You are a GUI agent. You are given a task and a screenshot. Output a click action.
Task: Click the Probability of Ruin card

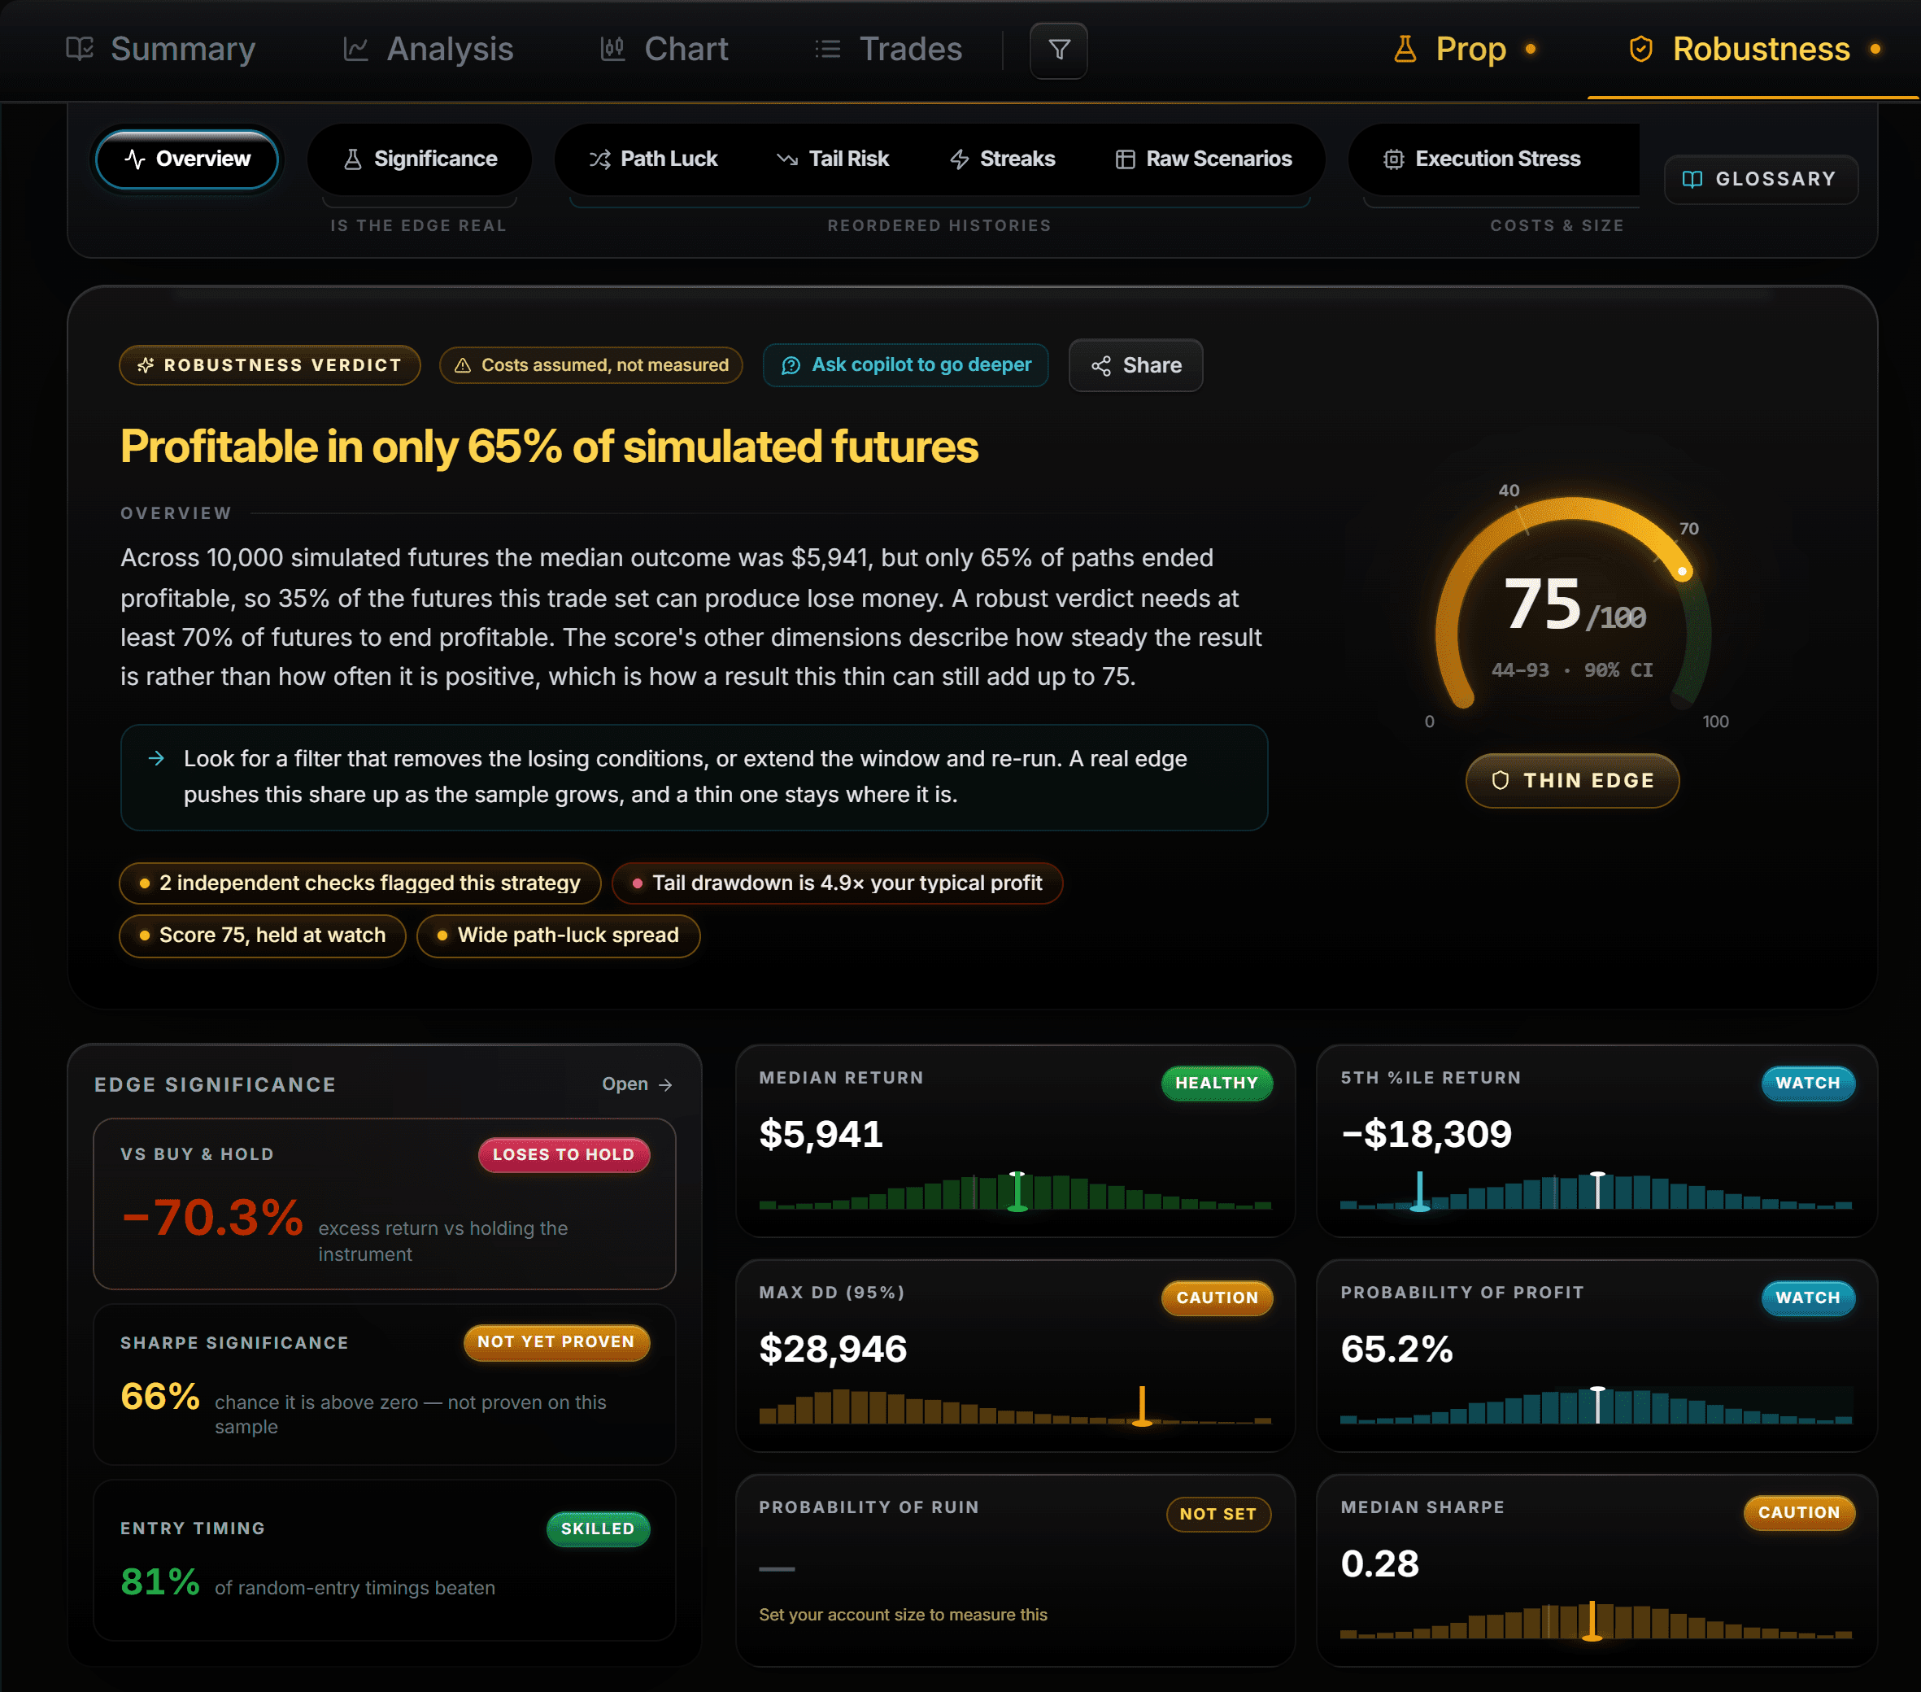click(x=1015, y=1570)
